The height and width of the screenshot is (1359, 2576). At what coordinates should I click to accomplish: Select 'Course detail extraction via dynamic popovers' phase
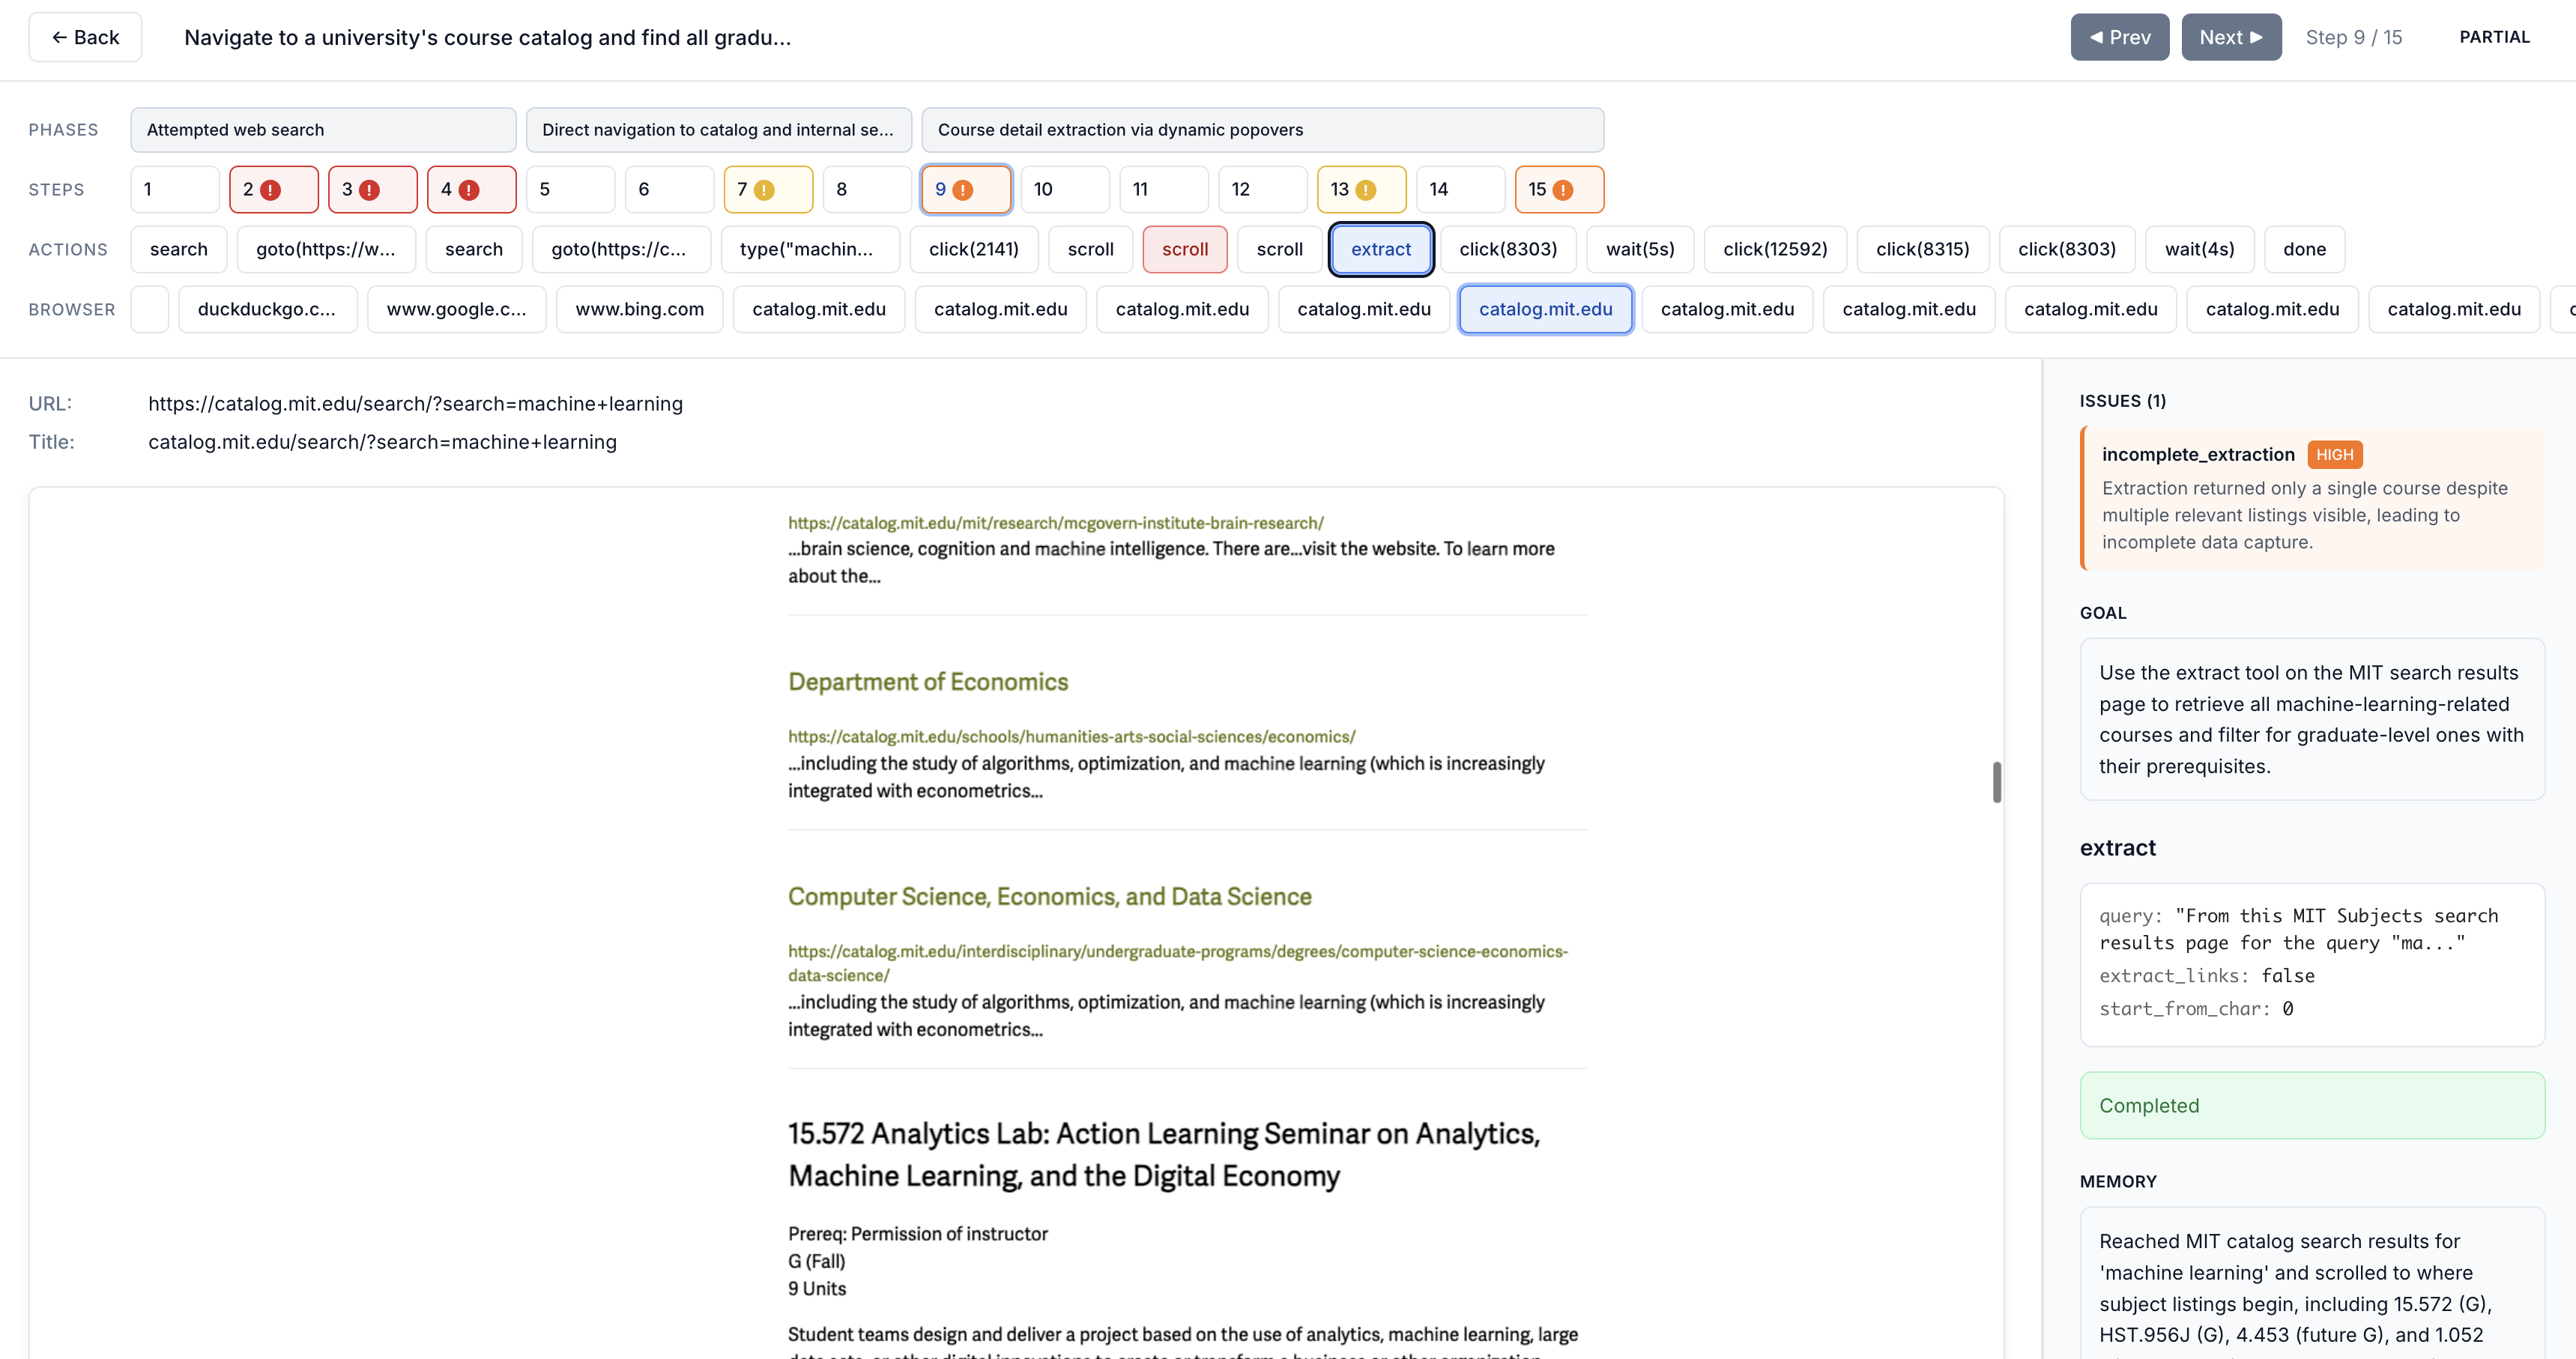click(1261, 130)
